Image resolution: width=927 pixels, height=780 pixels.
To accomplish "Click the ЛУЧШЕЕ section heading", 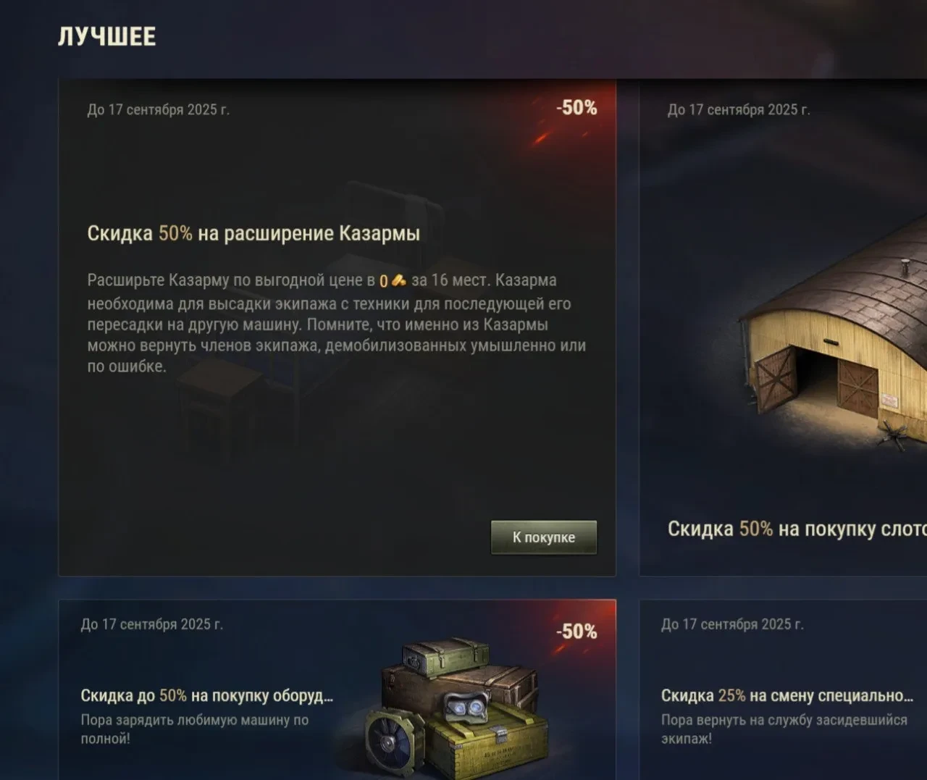I will [x=107, y=37].
